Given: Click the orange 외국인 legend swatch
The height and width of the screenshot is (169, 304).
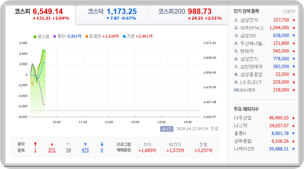Looking at the screenshot, I should click(x=87, y=36).
